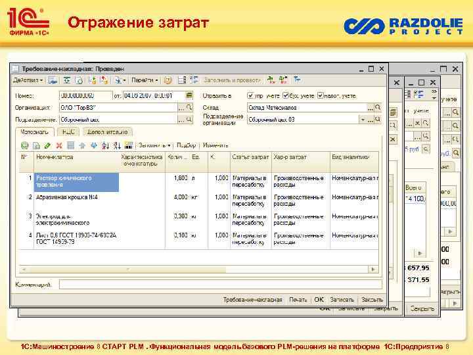The image size is (473, 355).
Task: Click the help icon beside Перейти
Action: pos(168,80)
